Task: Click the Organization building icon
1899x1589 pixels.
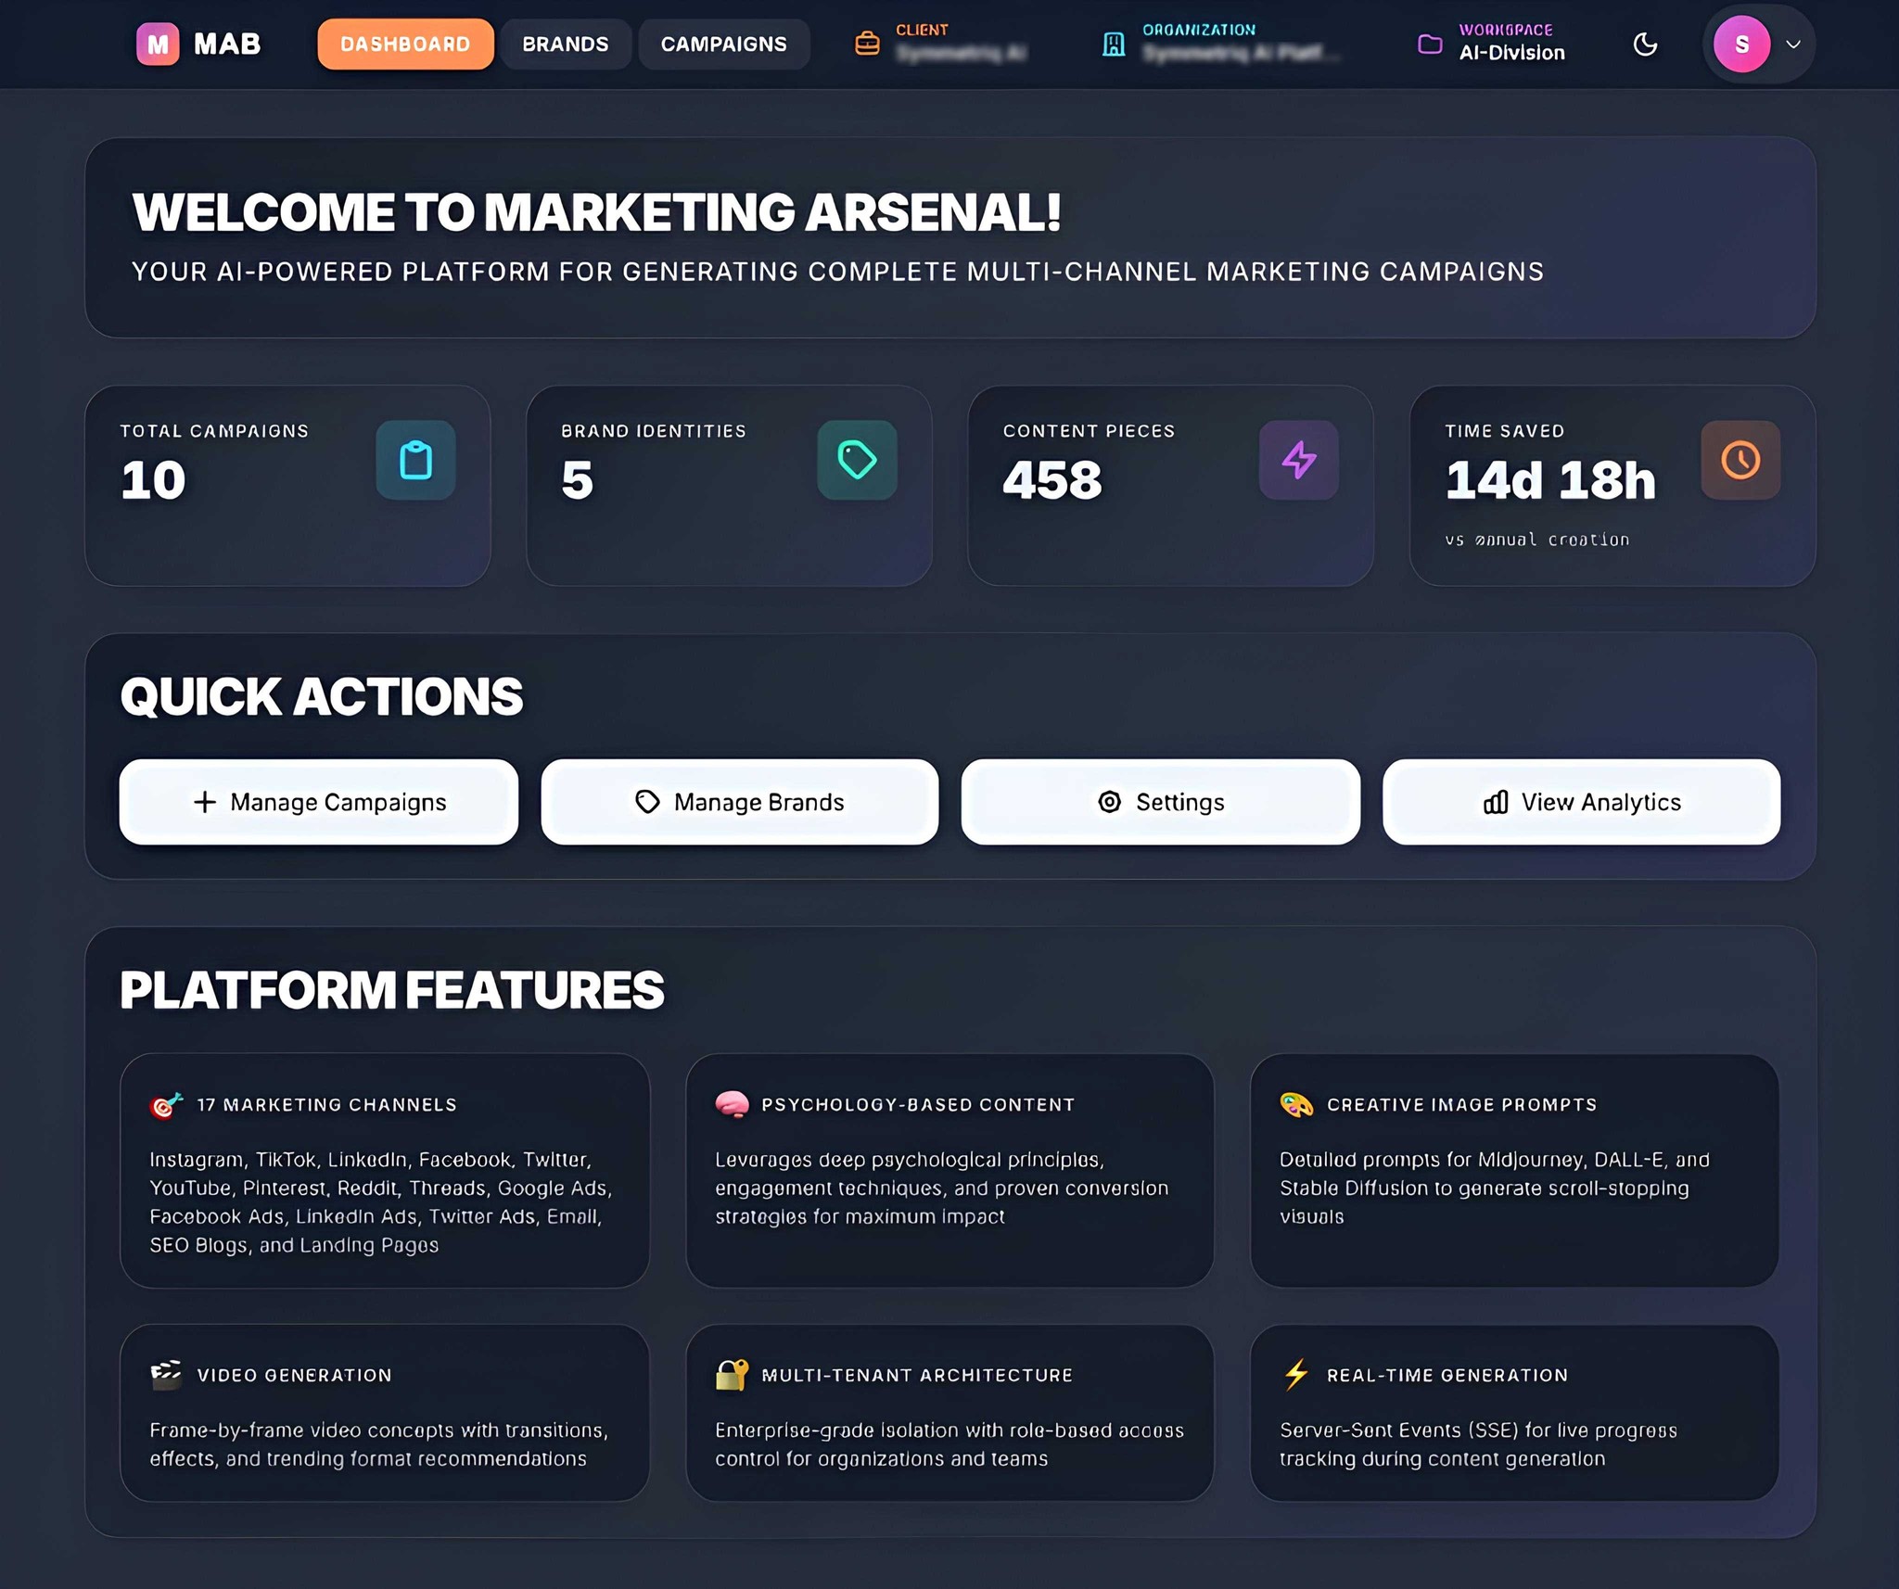Action: 1112,42
